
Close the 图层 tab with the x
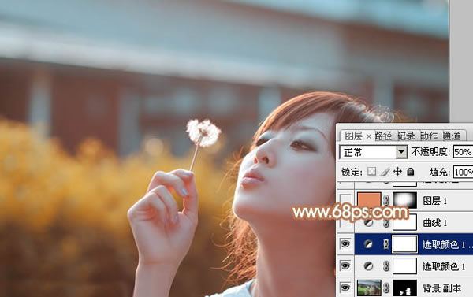pos(369,136)
